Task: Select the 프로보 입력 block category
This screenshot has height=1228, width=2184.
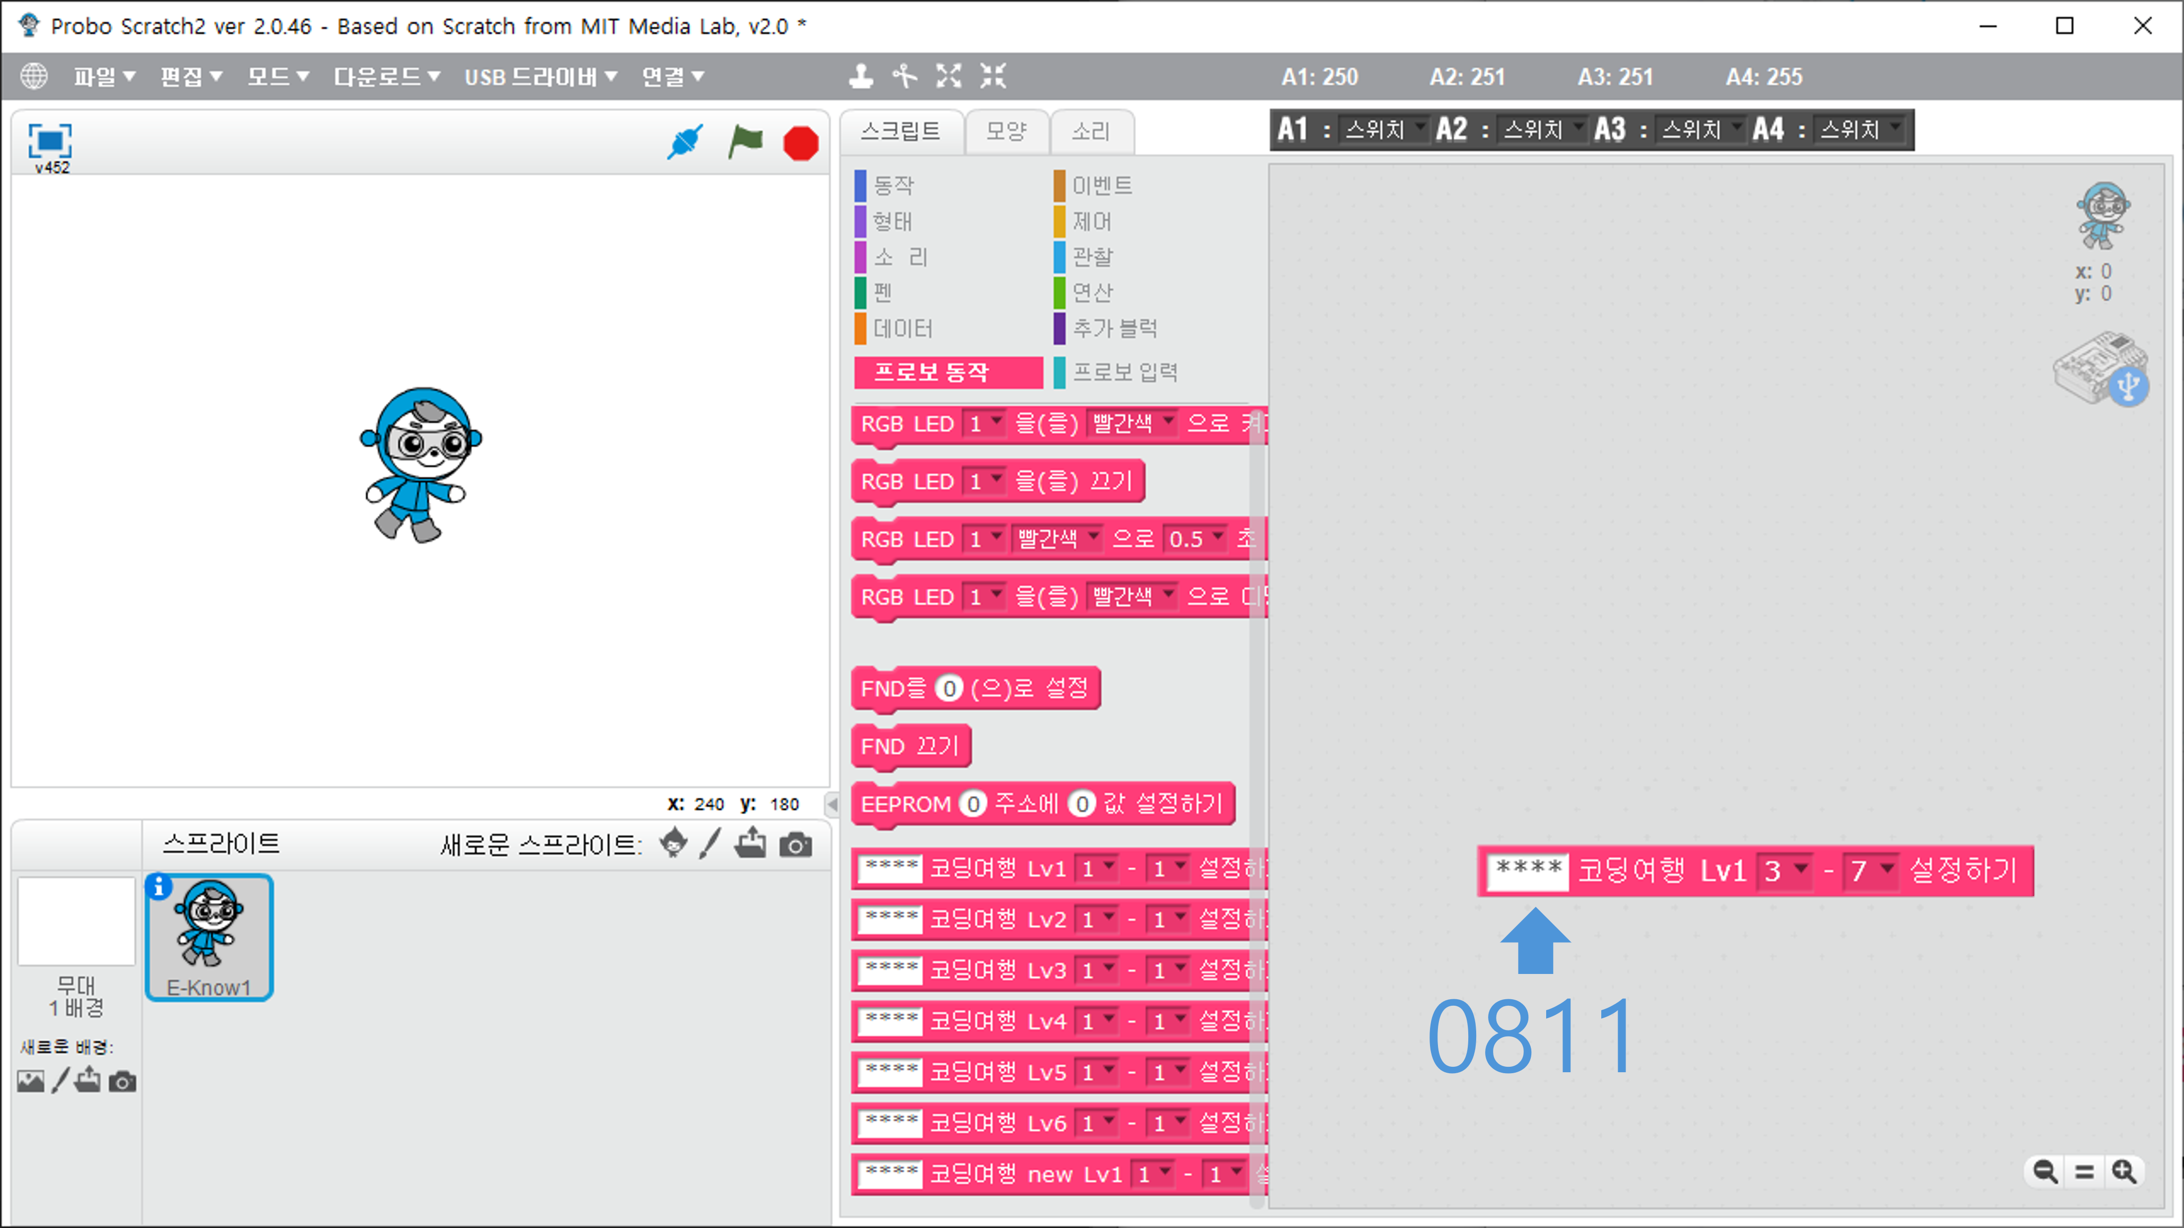Action: (x=1124, y=372)
